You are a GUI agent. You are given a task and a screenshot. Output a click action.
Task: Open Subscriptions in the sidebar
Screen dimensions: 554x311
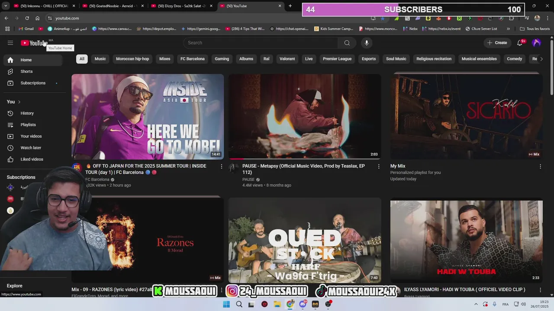[33, 83]
